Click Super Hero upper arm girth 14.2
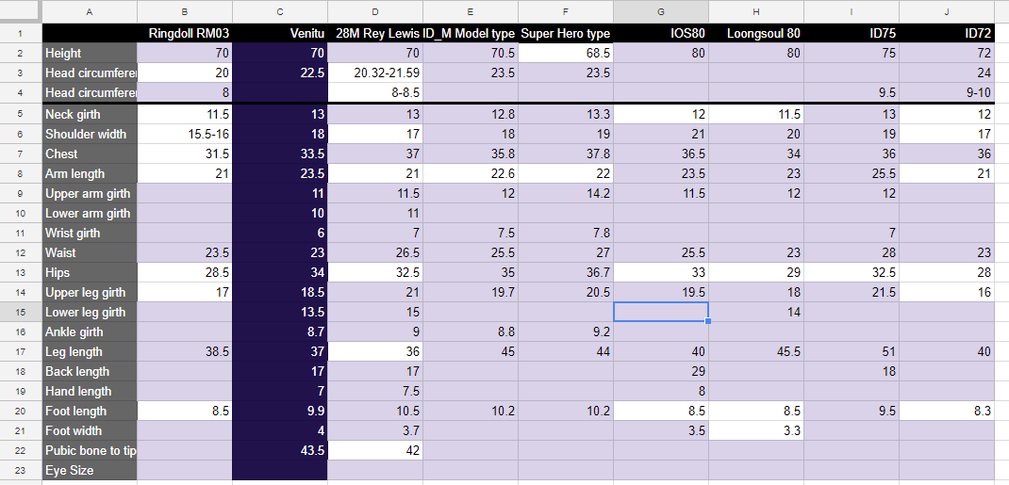This screenshot has width=1009, height=485. click(x=566, y=193)
